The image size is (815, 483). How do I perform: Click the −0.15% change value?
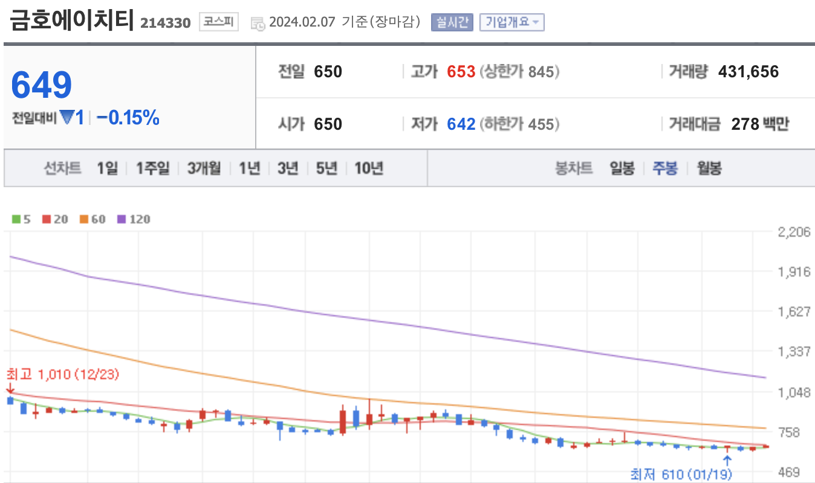coord(128,118)
